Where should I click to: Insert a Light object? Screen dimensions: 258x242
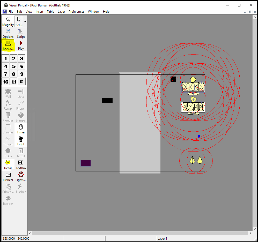21,141
